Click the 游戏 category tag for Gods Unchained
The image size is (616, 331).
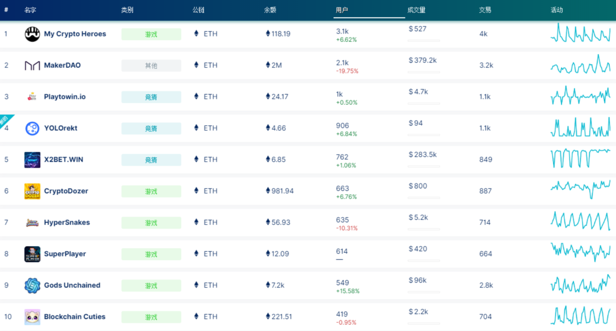[151, 285]
